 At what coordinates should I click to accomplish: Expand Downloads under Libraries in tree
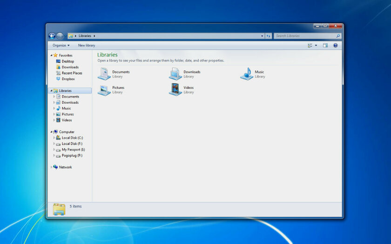click(54, 102)
